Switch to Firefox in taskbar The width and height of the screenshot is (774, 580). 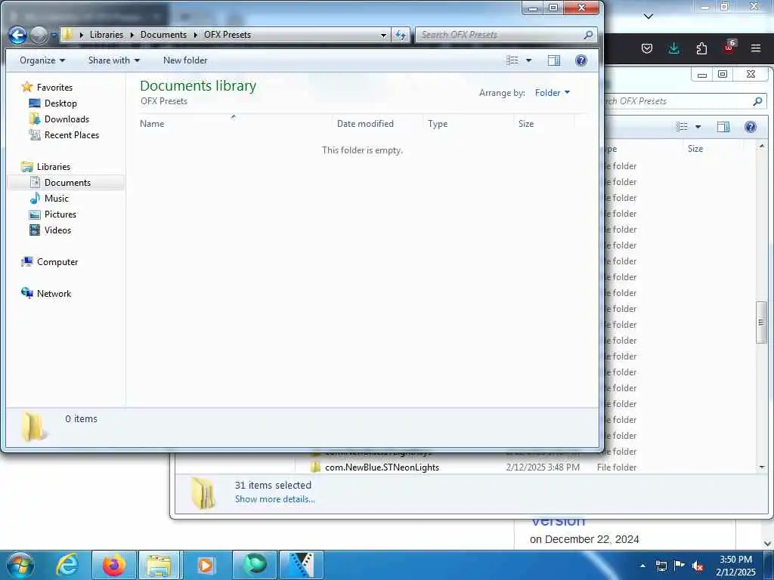113,565
